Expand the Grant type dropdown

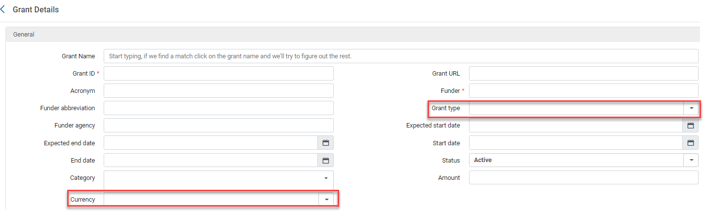click(691, 108)
